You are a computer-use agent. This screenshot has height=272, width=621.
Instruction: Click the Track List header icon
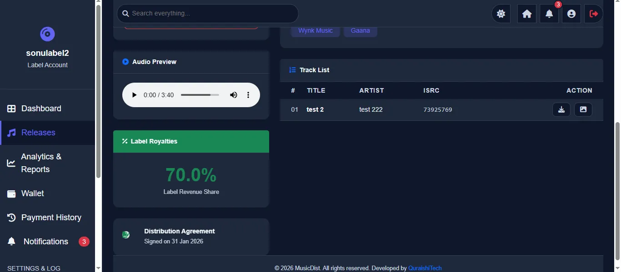click(292, 70)
